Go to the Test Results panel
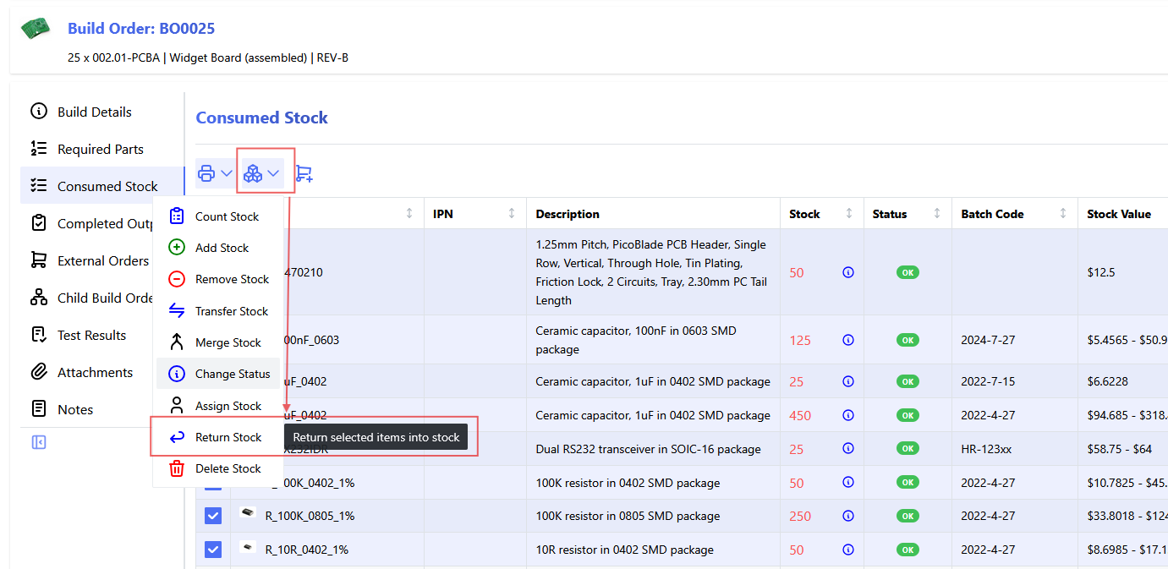Image resolution: width=1168 pixels, height=569 pixels. pyautogui.click(x=91, y=335)
